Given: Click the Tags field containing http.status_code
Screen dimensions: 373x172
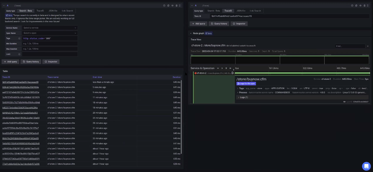Looking at the screenshot, I should tap(50, 38).
